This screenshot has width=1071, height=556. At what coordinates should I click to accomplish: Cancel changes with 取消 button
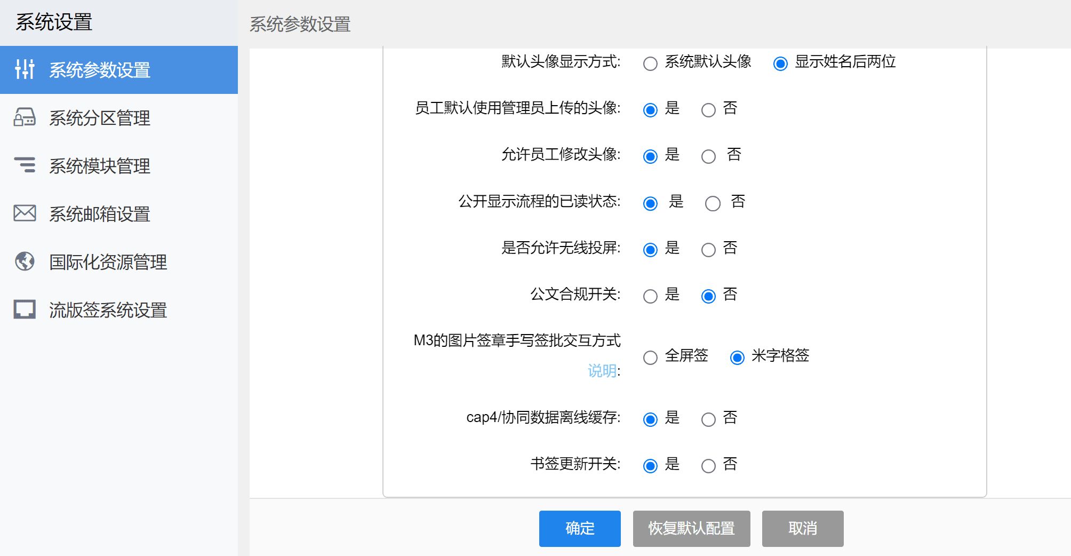click(x=803, y=528)
